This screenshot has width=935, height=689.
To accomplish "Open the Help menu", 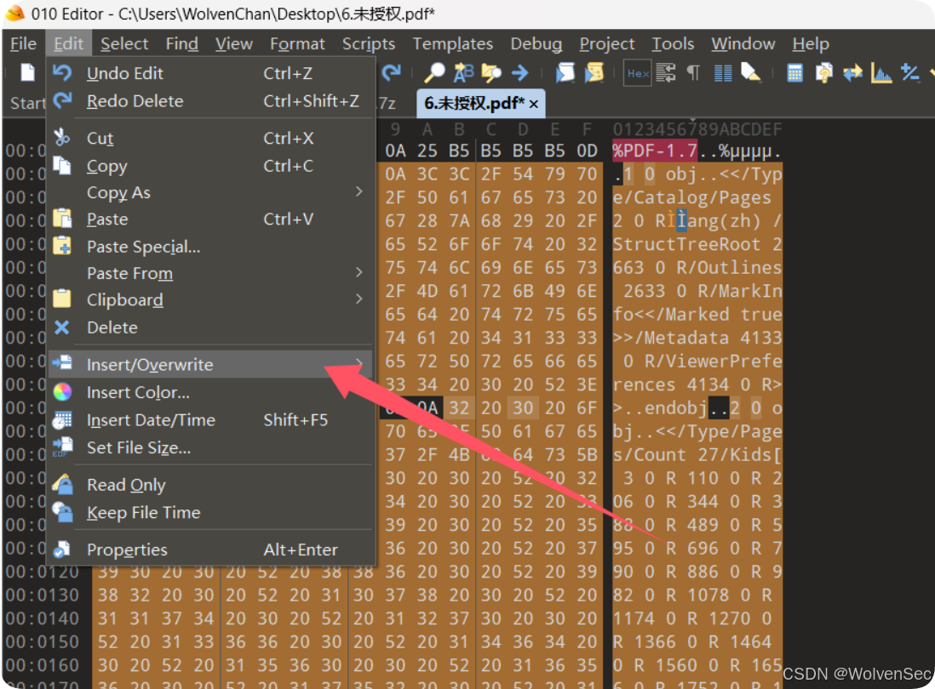I will click(x=811, y=43).
